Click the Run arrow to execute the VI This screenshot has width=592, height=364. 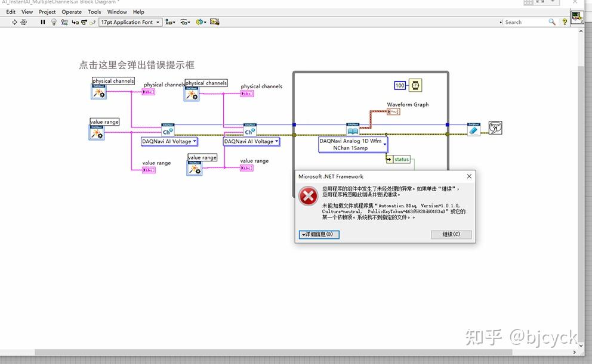pos(14,22)
